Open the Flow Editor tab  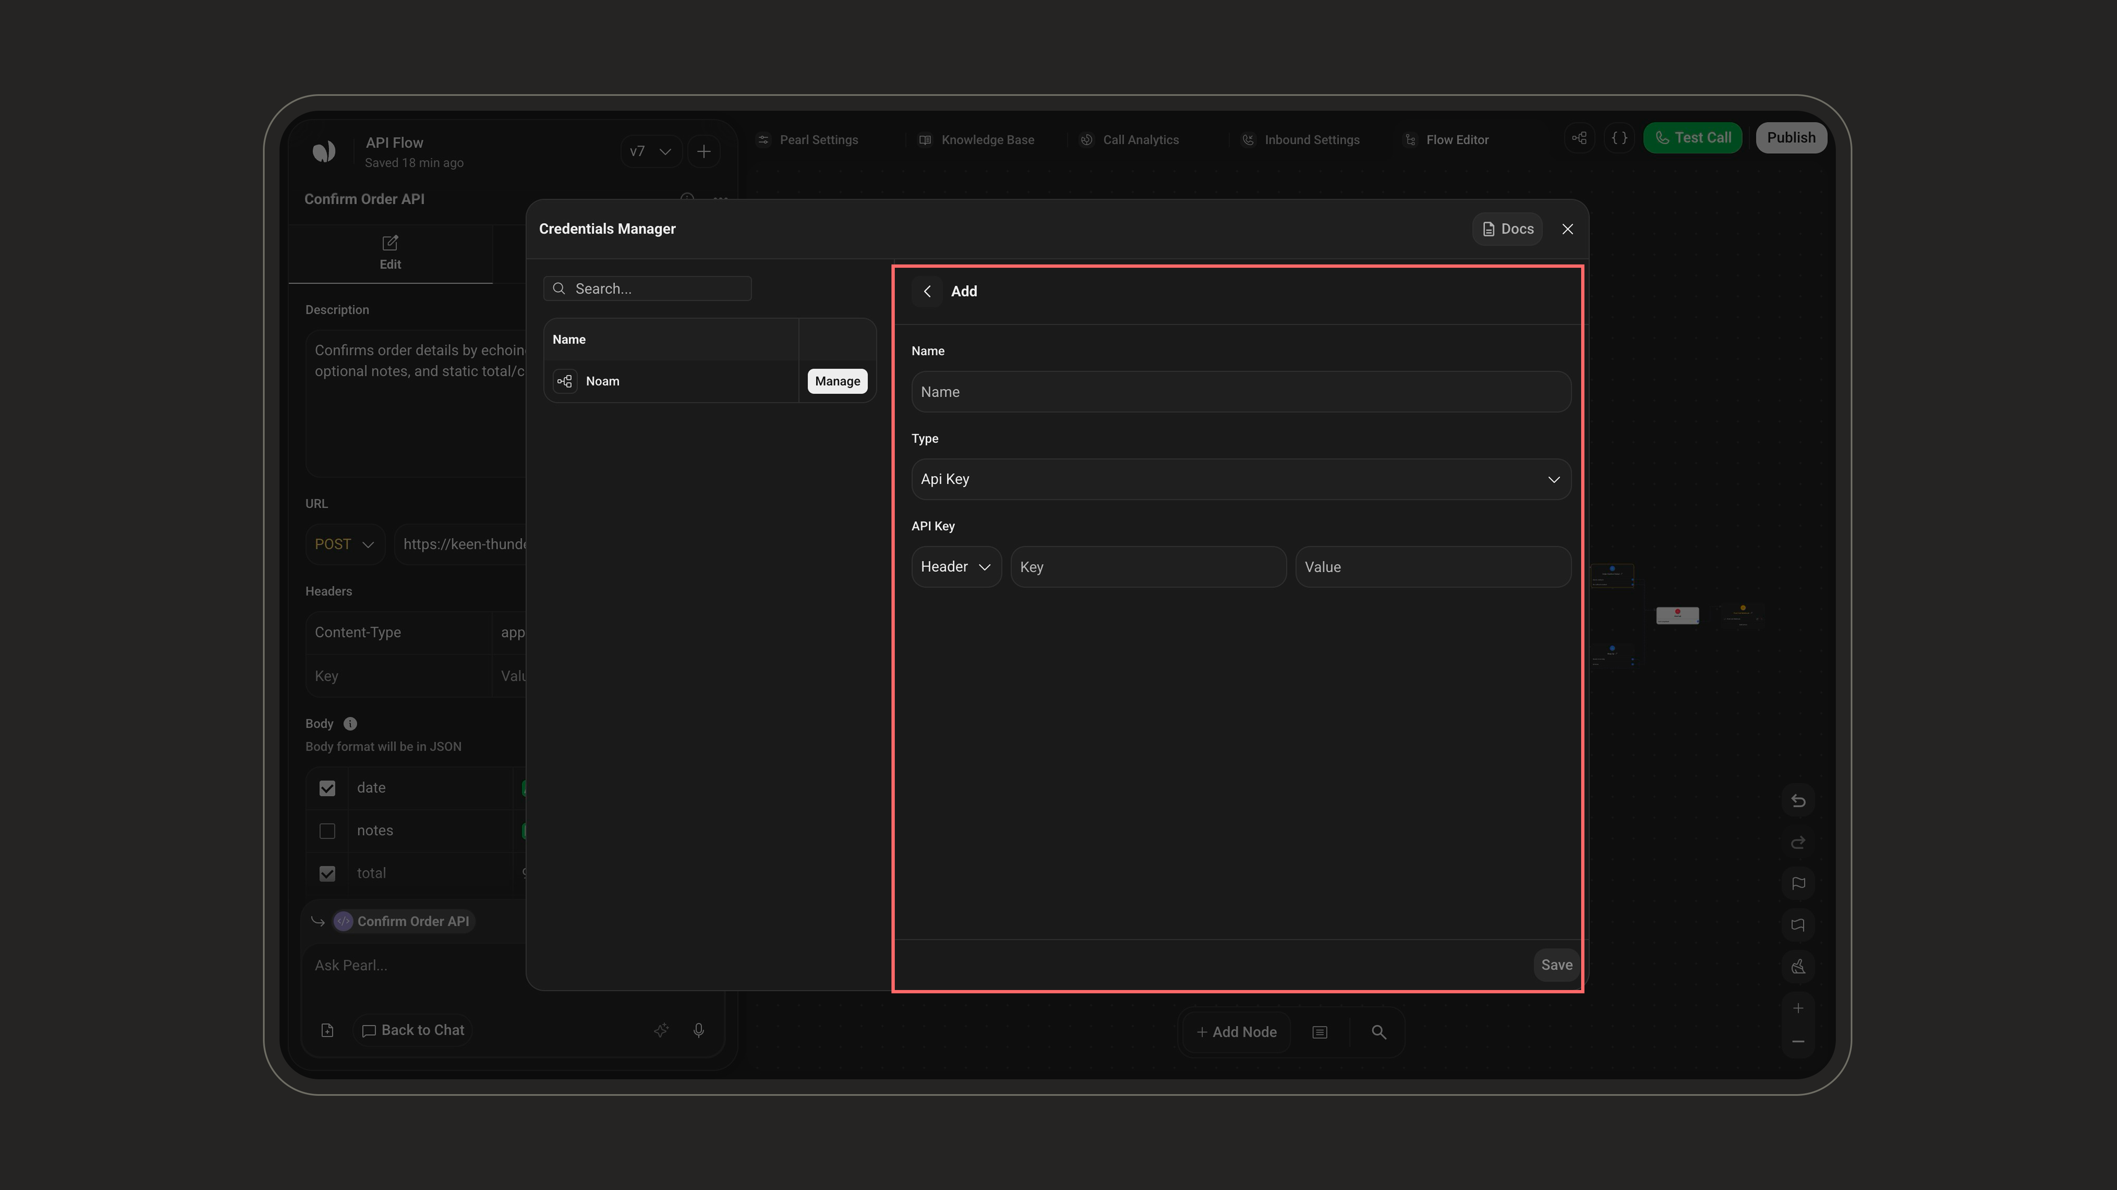click(x=1446, y=140)
